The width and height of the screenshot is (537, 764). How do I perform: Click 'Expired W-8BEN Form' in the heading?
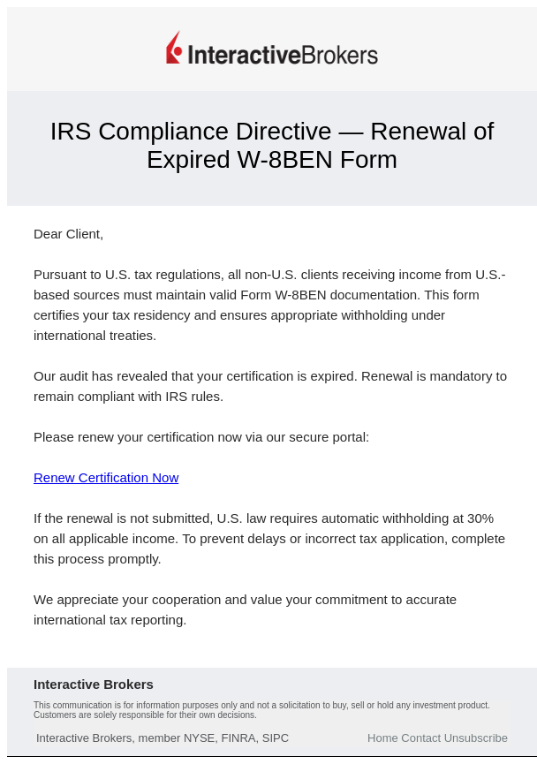(x=271, y=160)
